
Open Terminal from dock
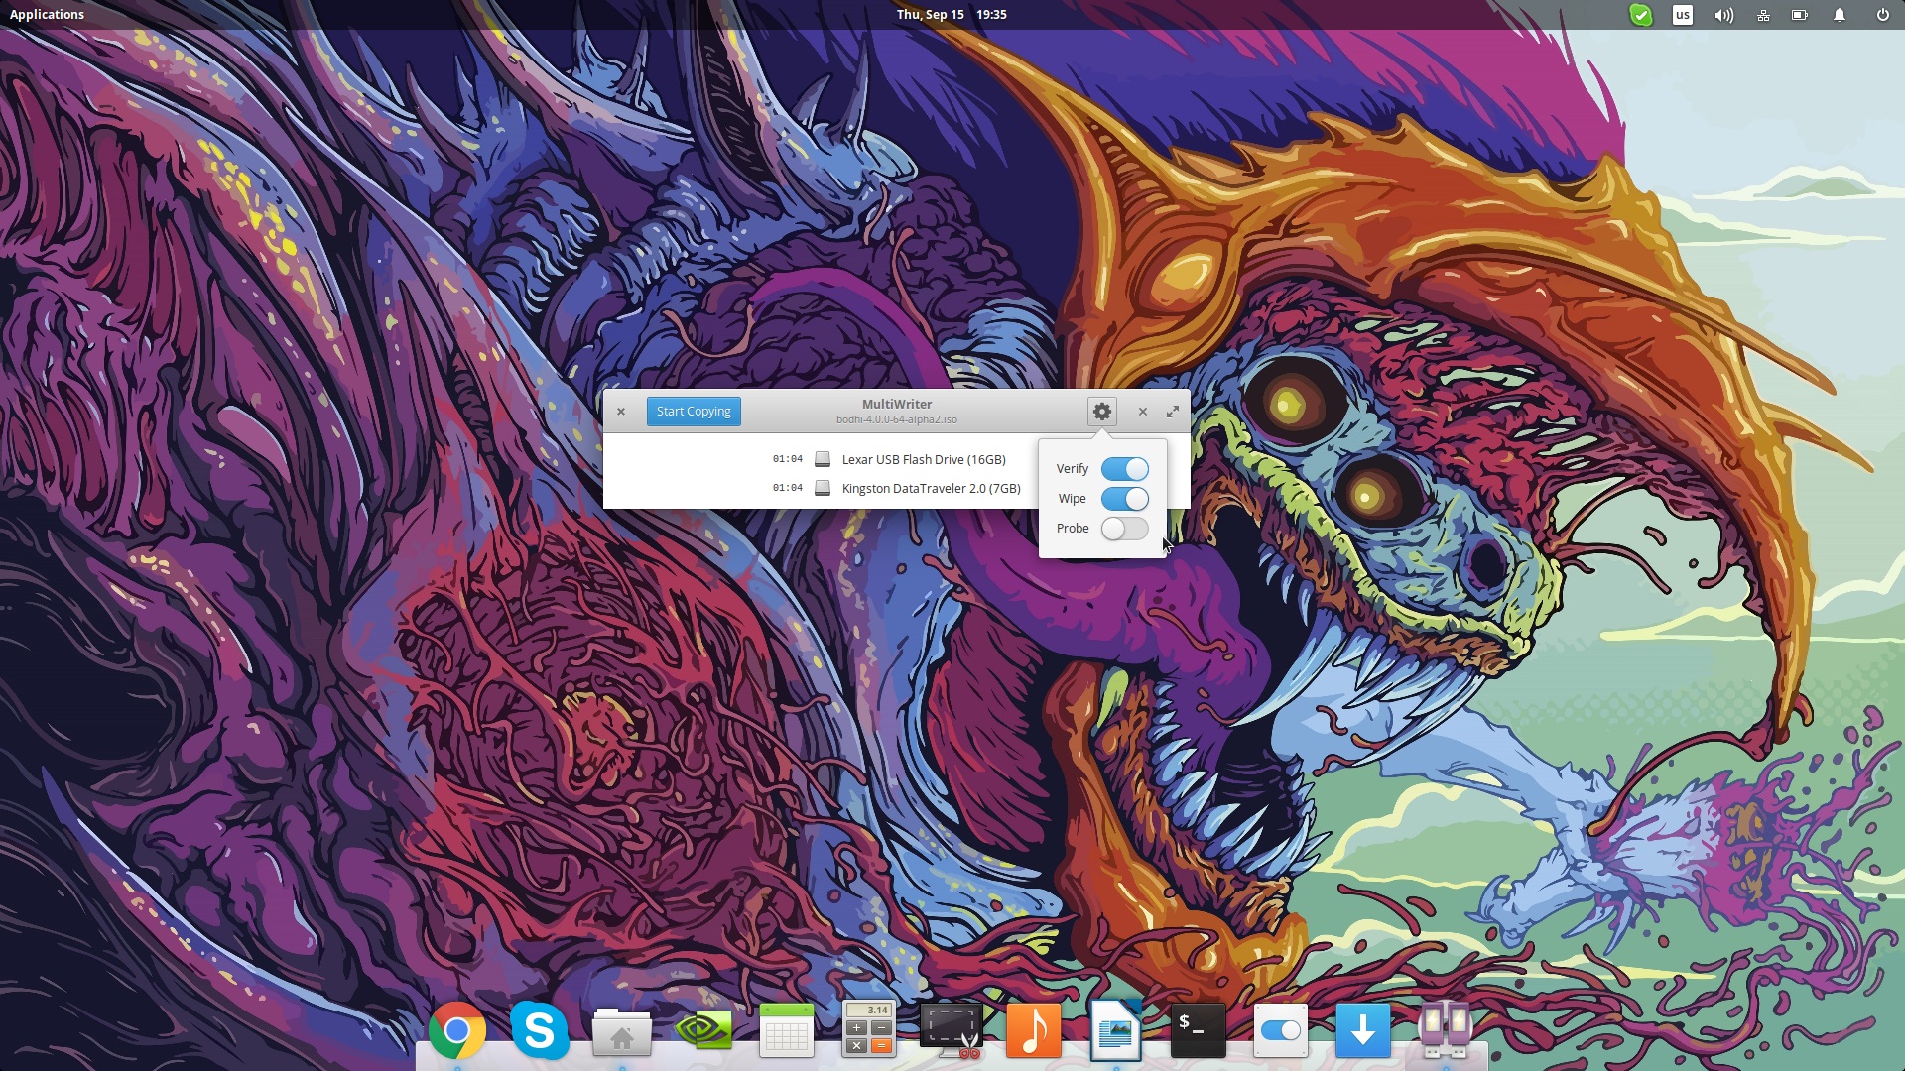[1199, 1031]
